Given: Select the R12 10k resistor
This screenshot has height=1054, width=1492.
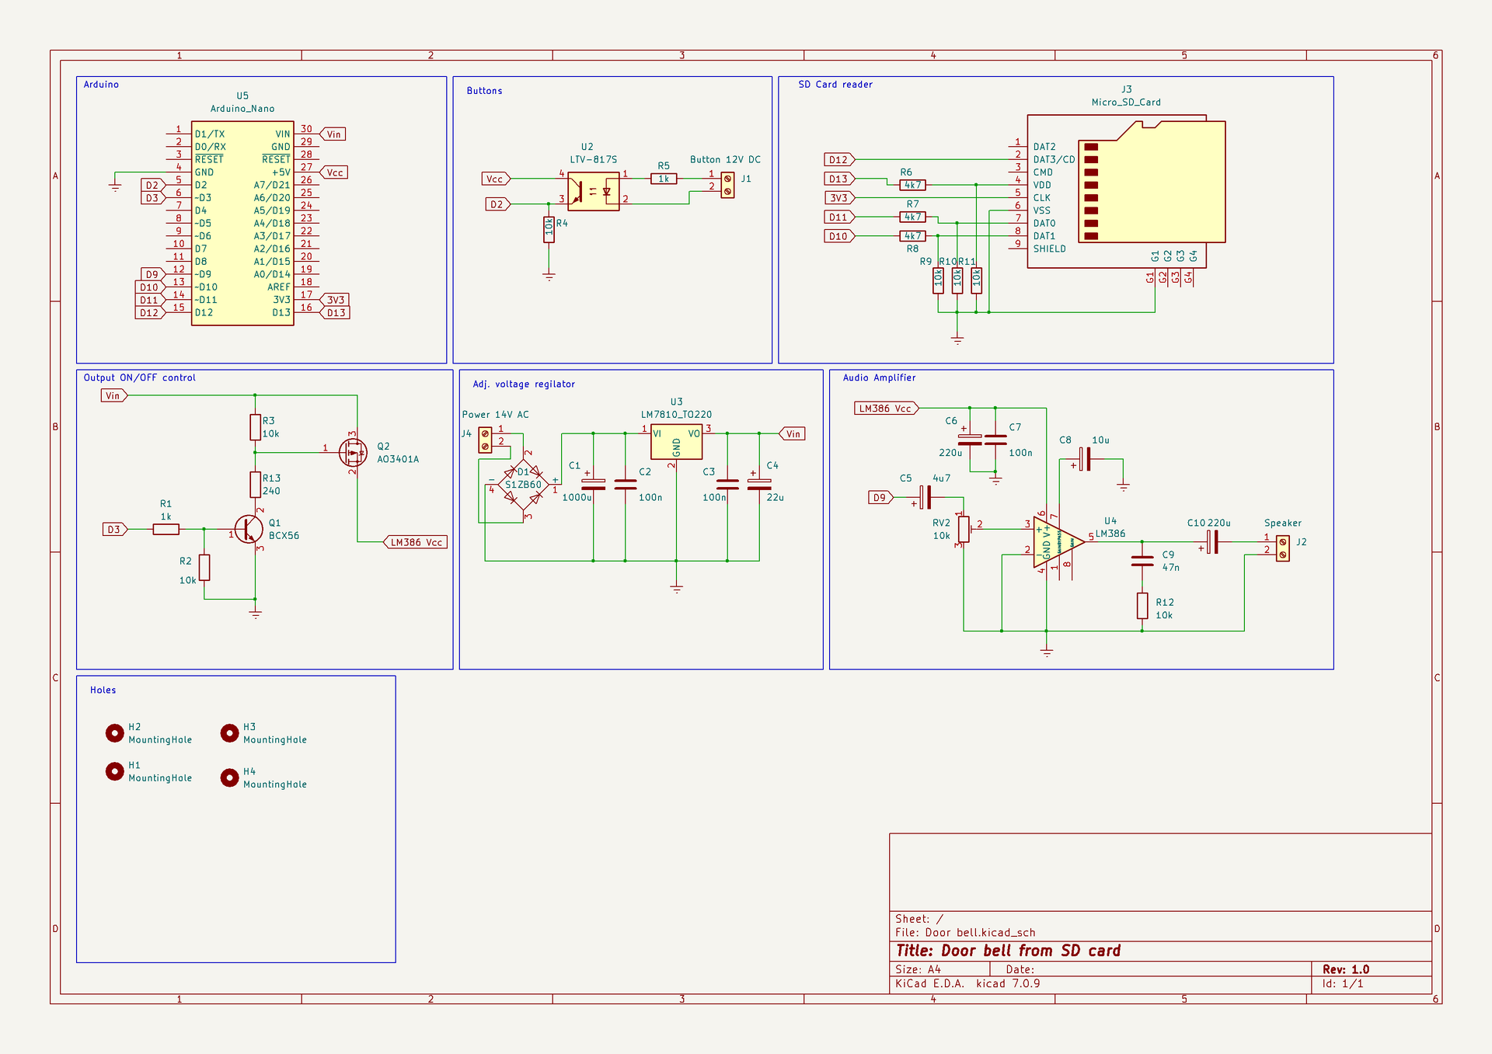Looking at the screenshot, I should (x=1142, y=606).
